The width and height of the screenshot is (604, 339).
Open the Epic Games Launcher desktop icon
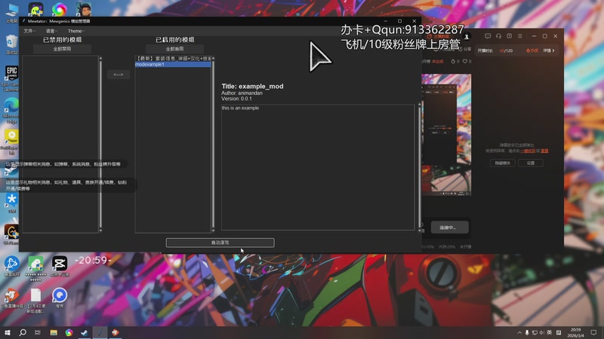click(11, 78)
